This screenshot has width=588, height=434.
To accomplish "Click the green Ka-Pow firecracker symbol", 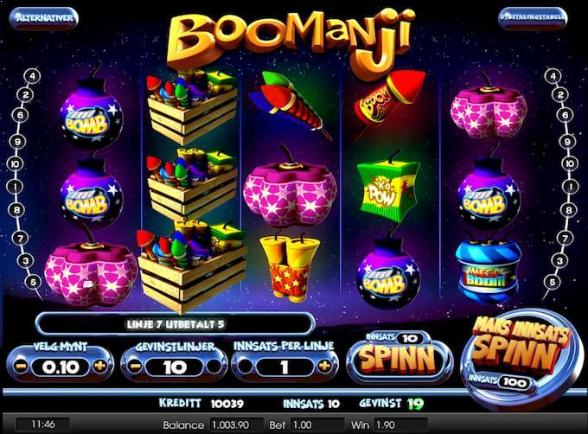I will (x=387, y=188).
